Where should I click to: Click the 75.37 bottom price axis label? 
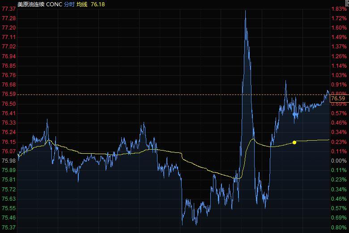point(9,227)
